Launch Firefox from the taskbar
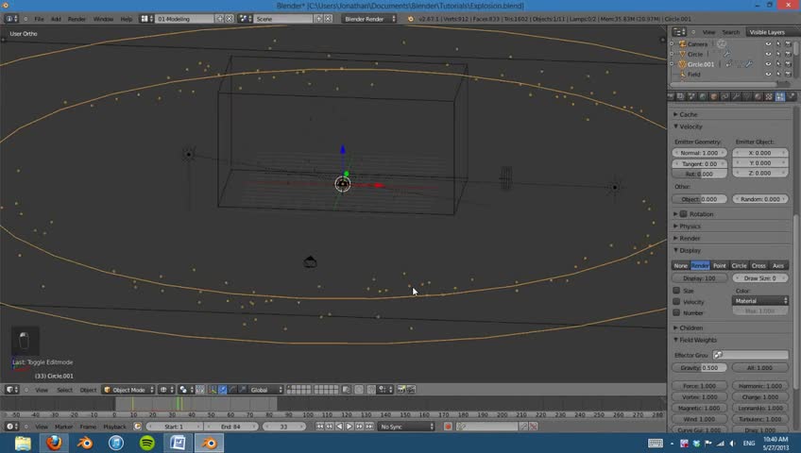This screenshot has width=801, height=453. click(x=54, y=443)
